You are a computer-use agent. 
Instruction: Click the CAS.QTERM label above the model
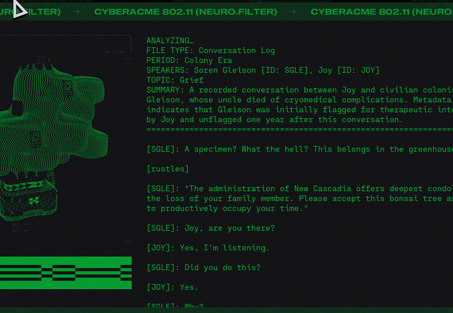click(x=113, y=52)
